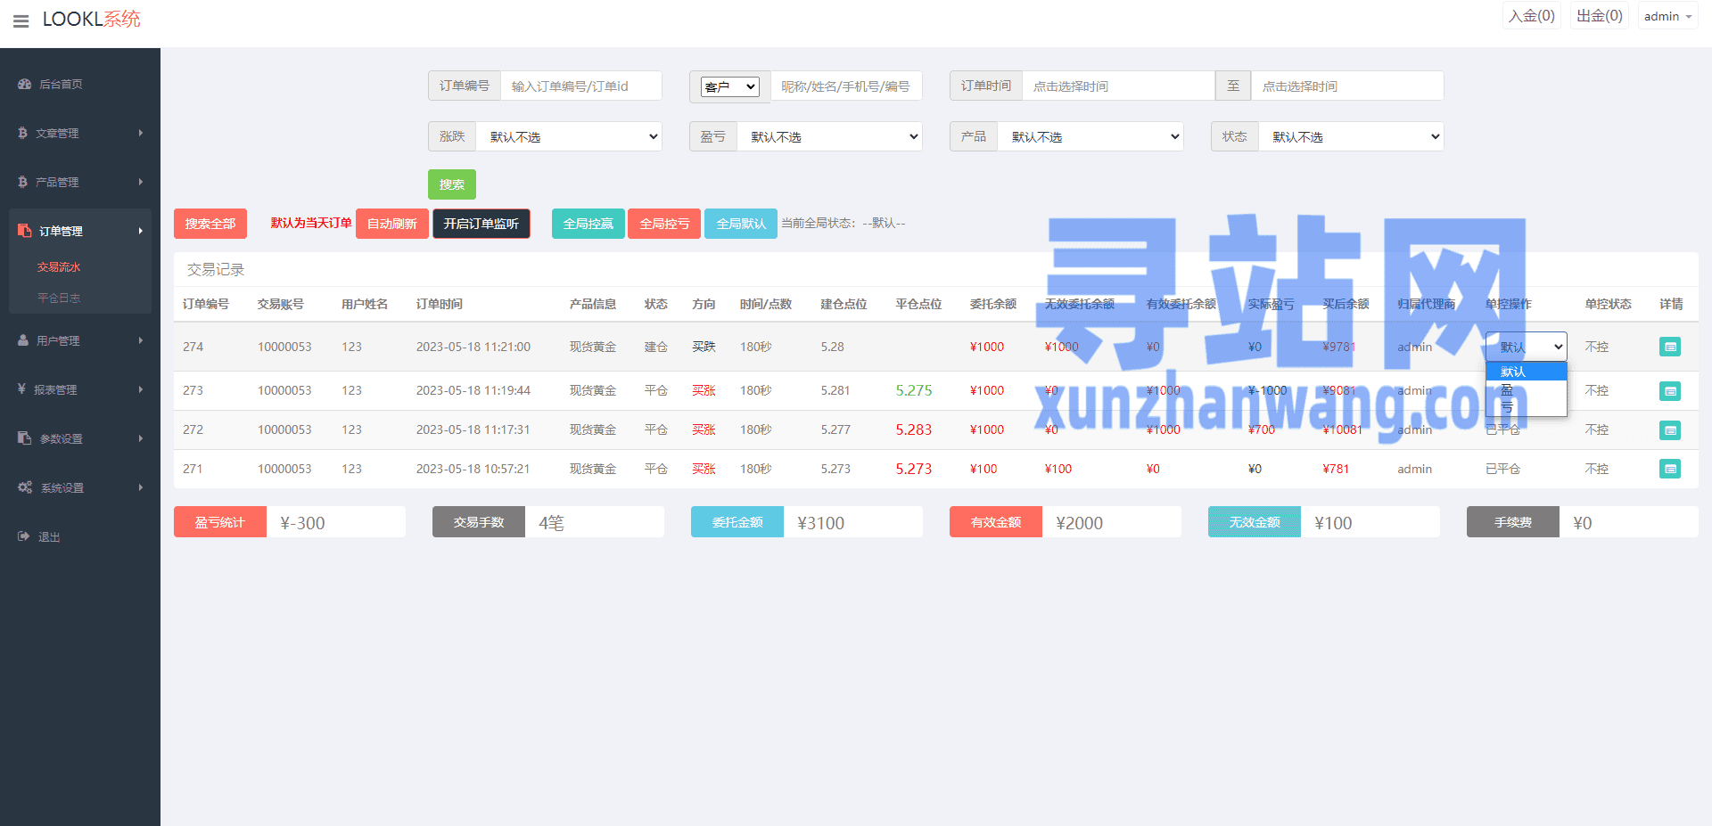
Task: Go to 后台首页 in sidebar
Action: click(61, 84)
